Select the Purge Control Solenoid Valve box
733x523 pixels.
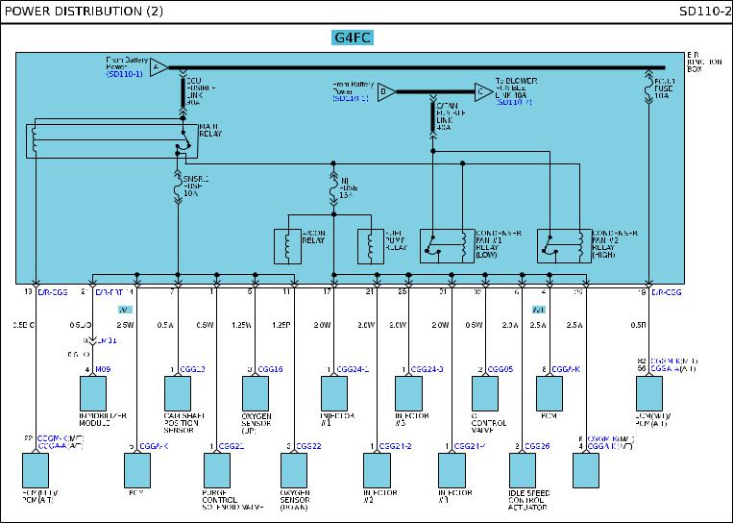(217, 471)
